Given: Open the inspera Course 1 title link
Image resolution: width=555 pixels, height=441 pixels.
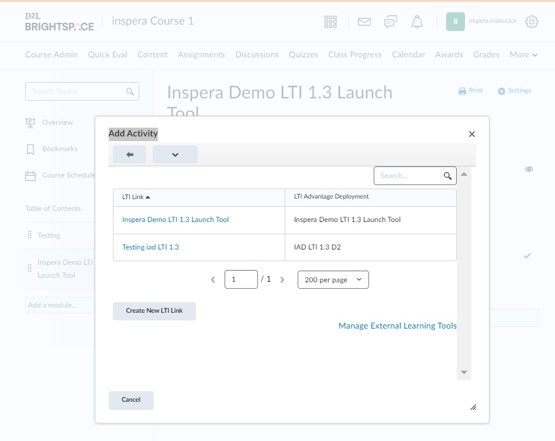Looking at the screenshot, I should pyautogui.click(x=153, y=21).
